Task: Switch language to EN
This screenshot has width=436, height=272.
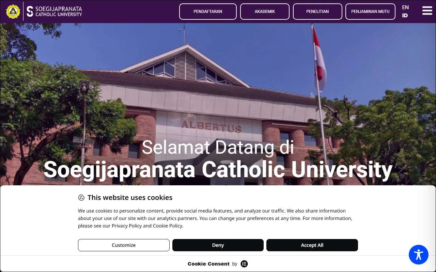Action: point(405,7)
